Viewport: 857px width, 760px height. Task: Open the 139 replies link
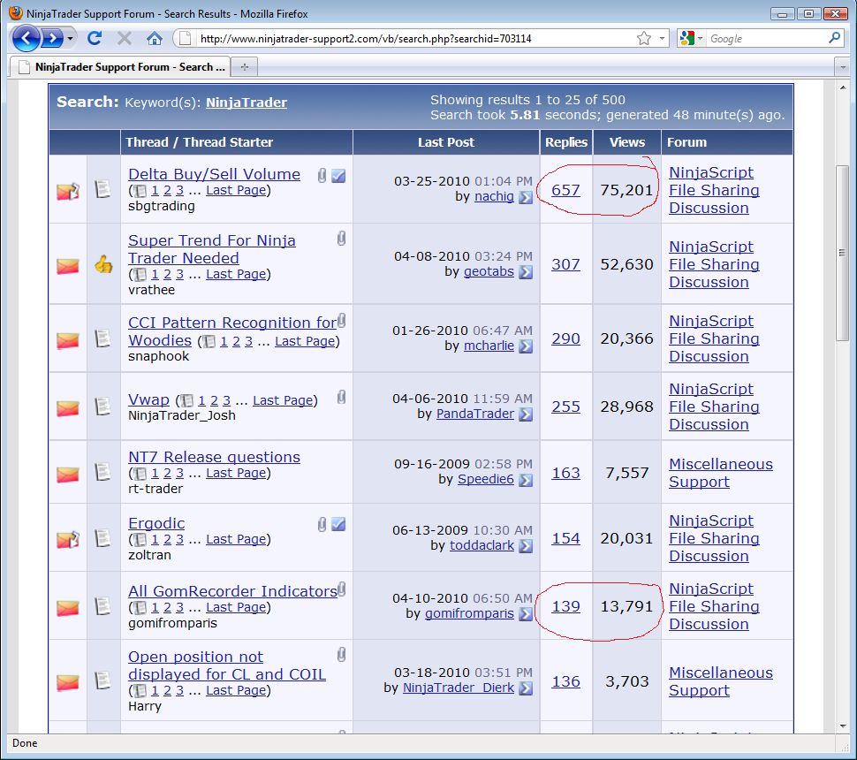(565, 606)
